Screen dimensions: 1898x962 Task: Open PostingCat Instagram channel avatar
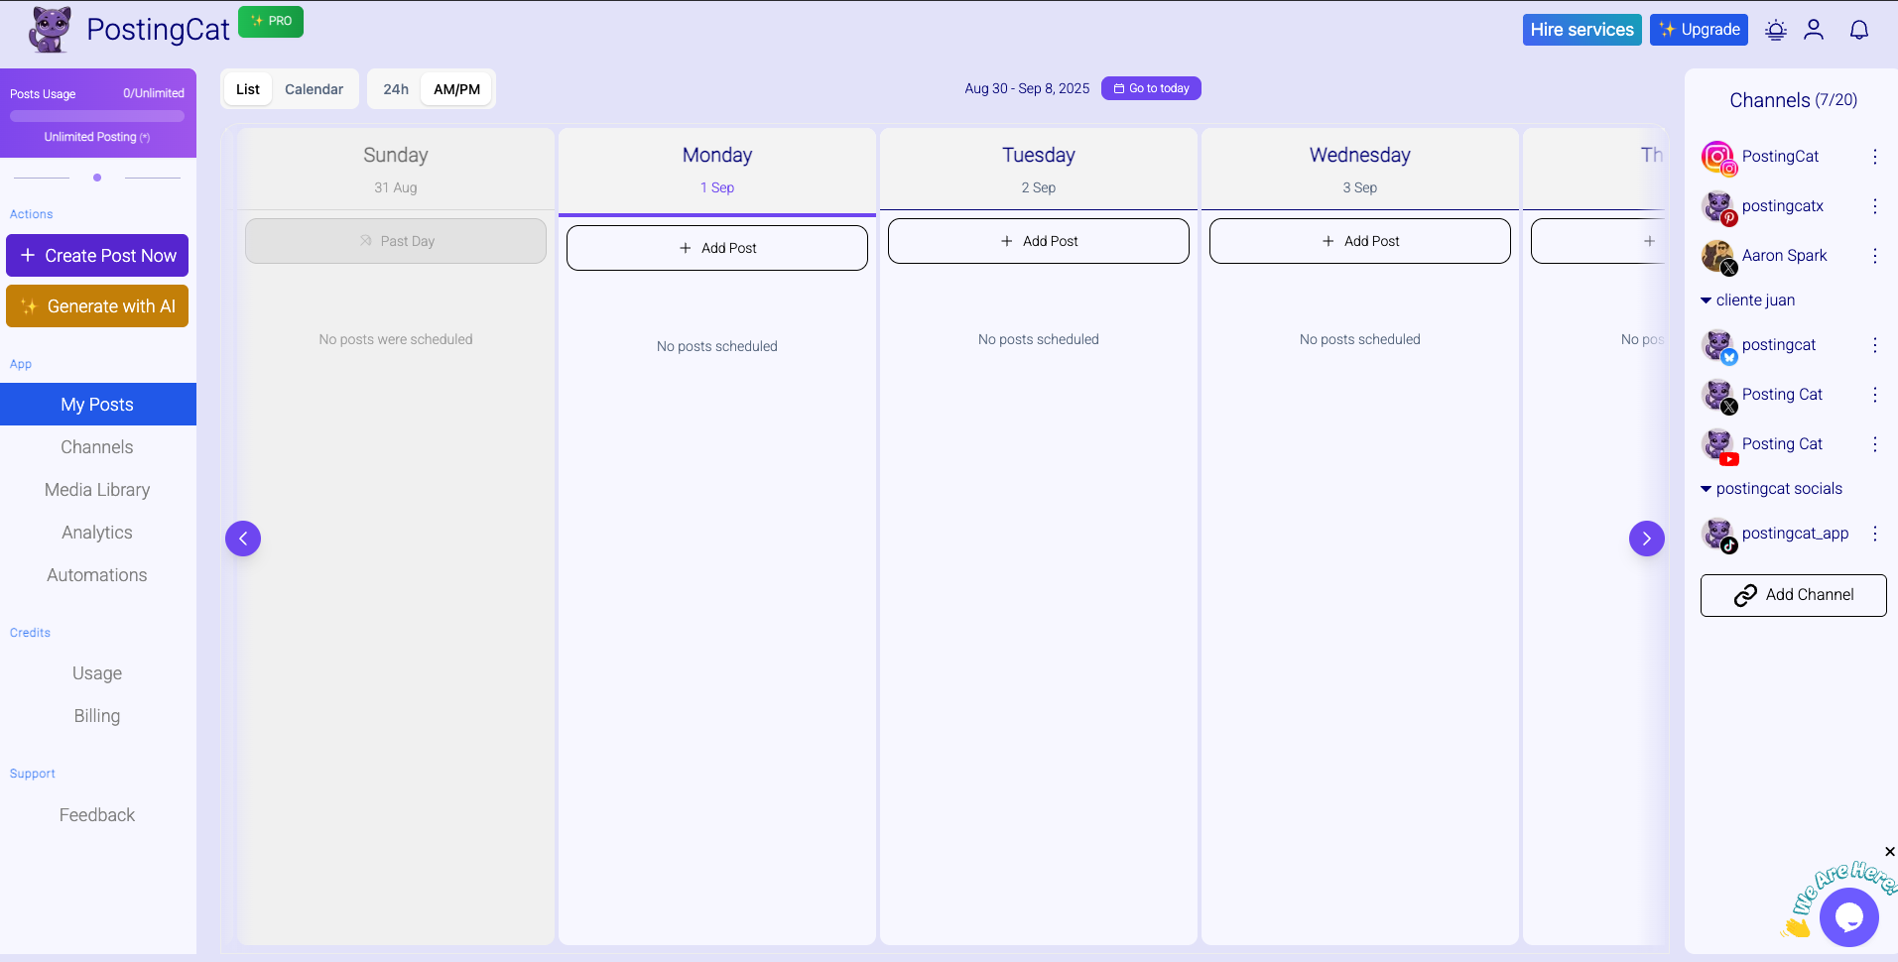click(x=1718, y=157)
